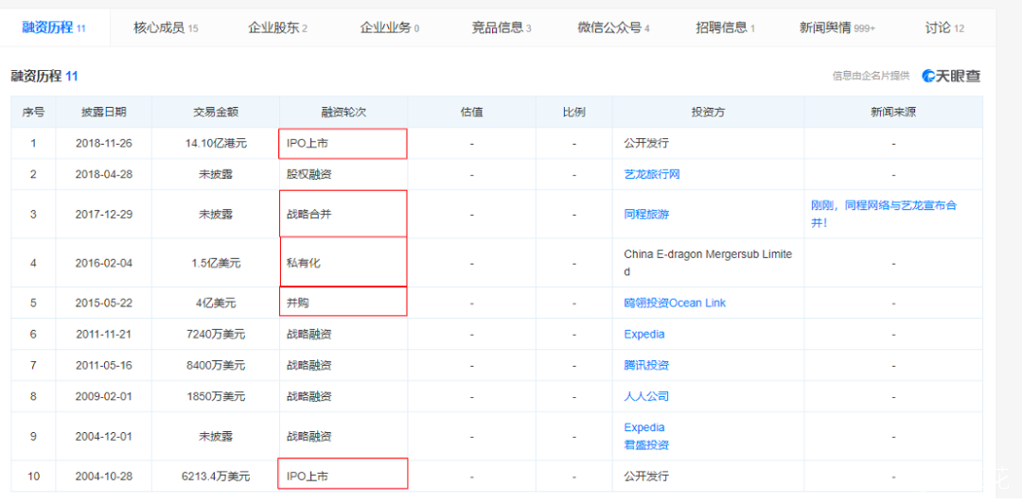This screenshot has height=504, width=1022.
Task: Select IPO上市 cell in the 2004-10-28 row
Action: coord(343,474)
